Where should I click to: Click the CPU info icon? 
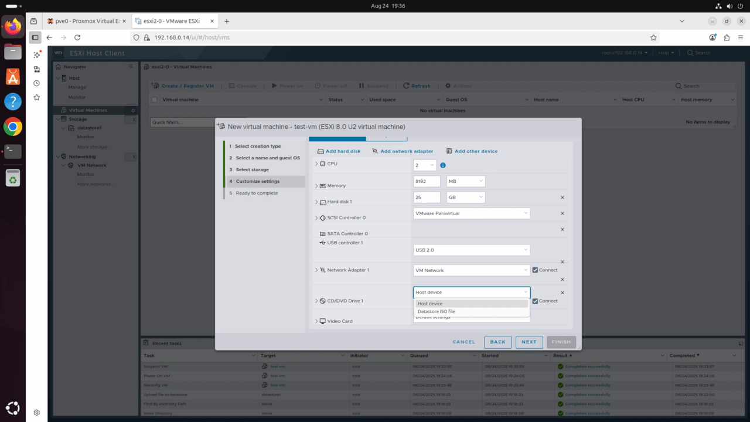click(x=443, y=165)
